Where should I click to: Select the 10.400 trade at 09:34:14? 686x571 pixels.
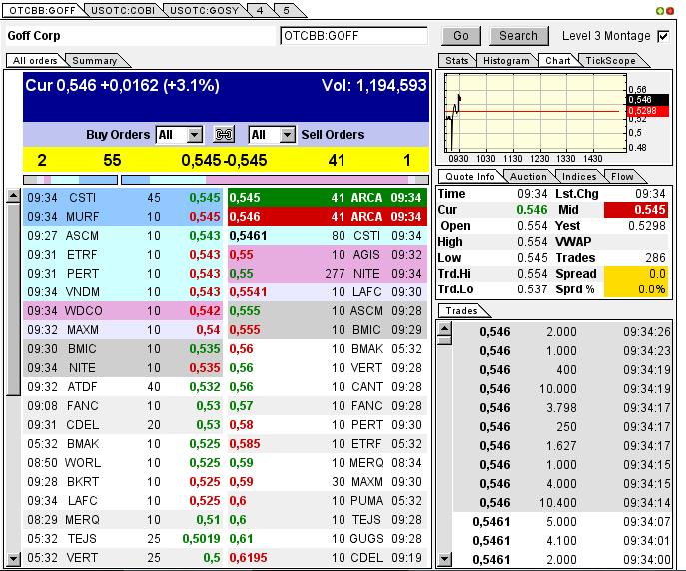tap(562, 503)
